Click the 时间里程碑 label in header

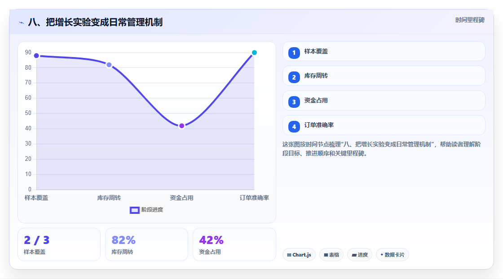[470, 20]
